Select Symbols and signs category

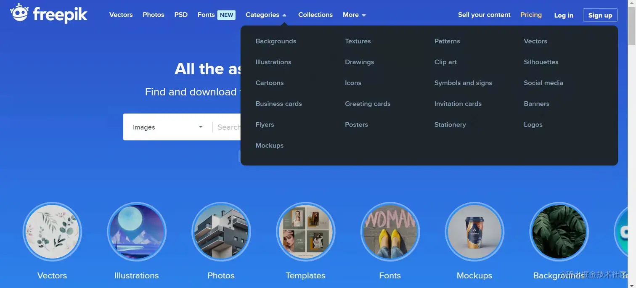pos(463,83)
